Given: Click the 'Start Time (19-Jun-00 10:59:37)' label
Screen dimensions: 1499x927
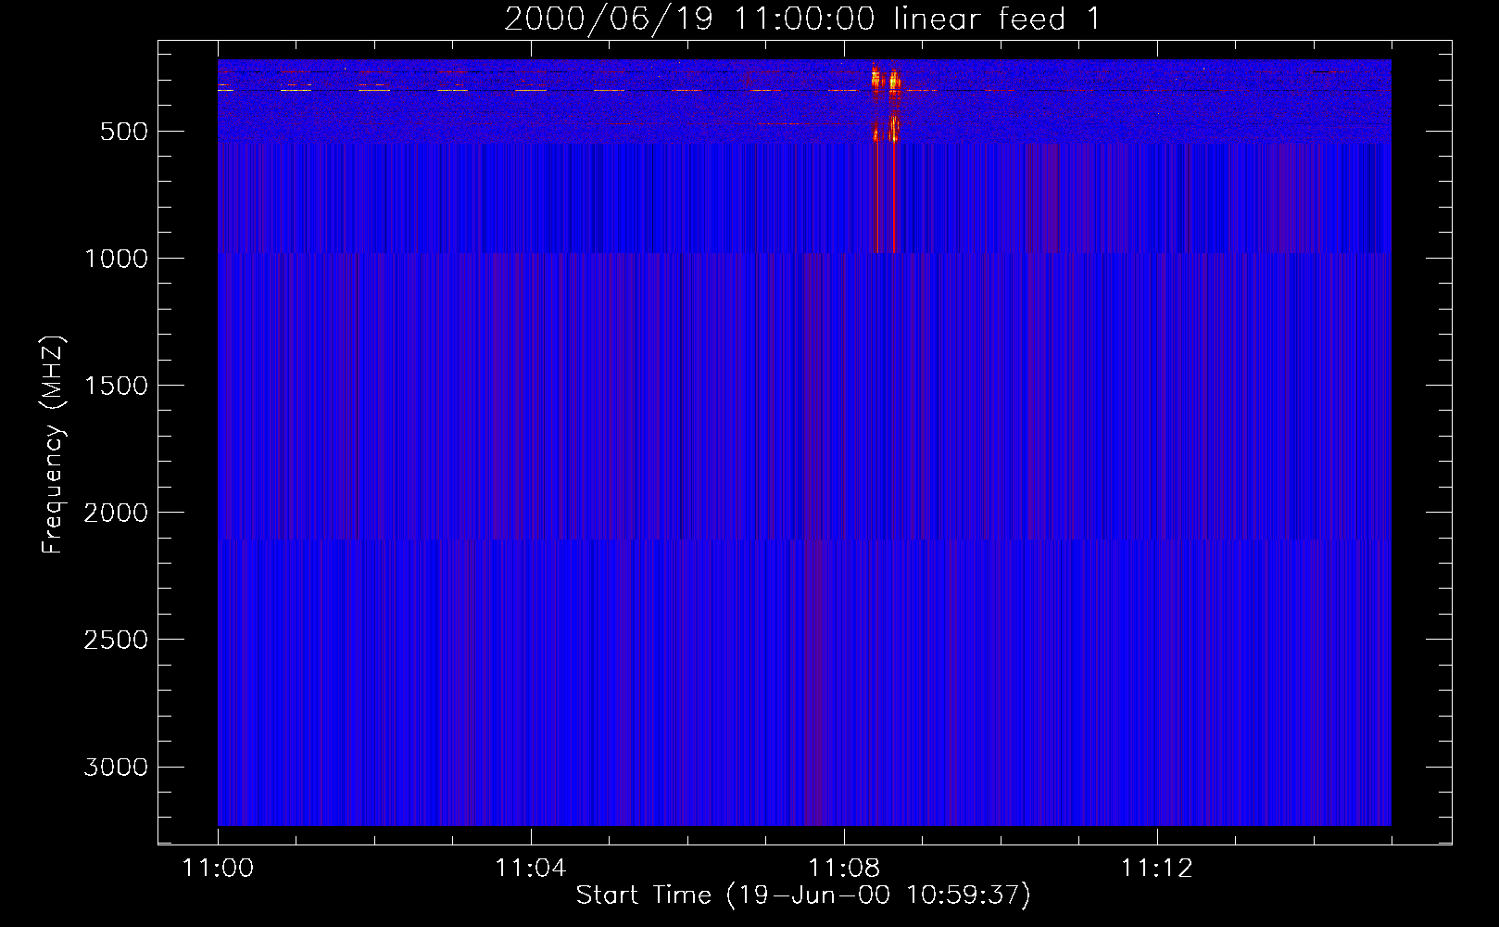Looking at the screenshot, I should point(803,895).
